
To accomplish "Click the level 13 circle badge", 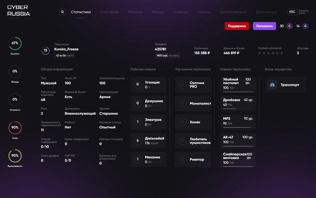I will (45, 50).
